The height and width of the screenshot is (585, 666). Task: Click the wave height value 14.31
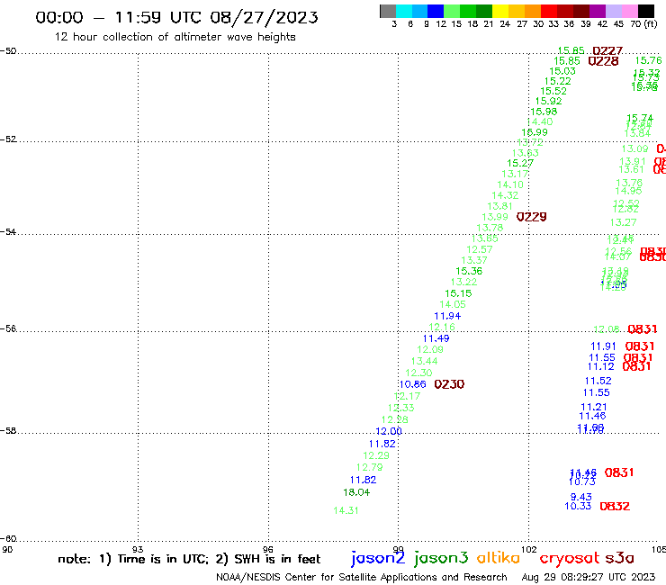pyautogui.click(x=346, y=510)
